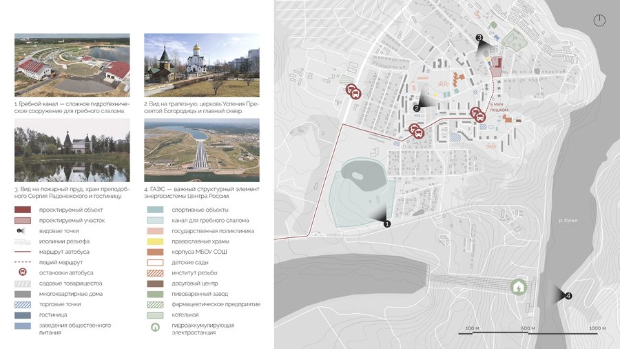Screen dimensions: 620x349
Task: Pick the 'православные храмы' yellow swatch
Action: coord(155,241)
